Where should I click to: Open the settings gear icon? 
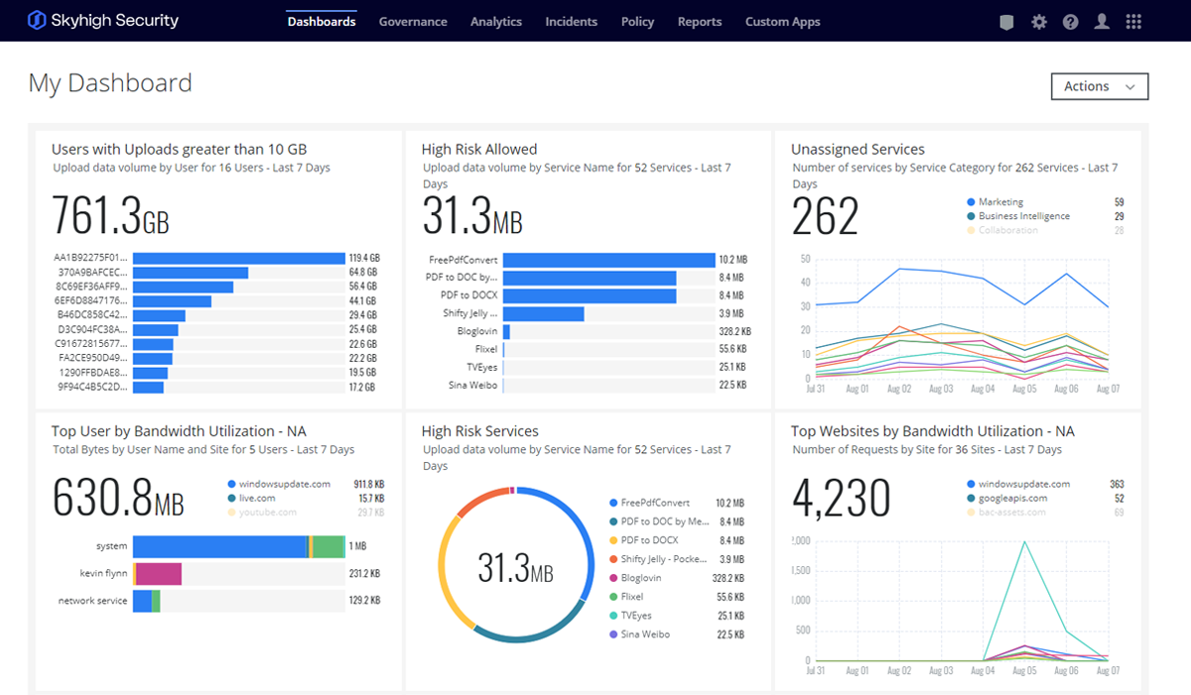click(x=1039, y=22)
